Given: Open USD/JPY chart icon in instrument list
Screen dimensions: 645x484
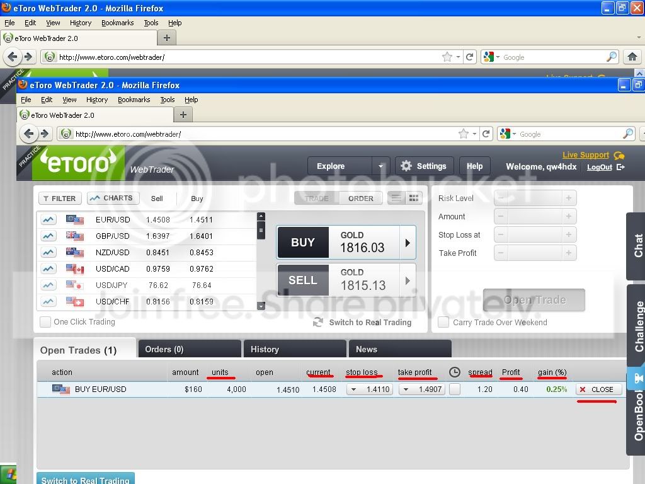Looking at the screenshot, I should click(x=48, y=285).
